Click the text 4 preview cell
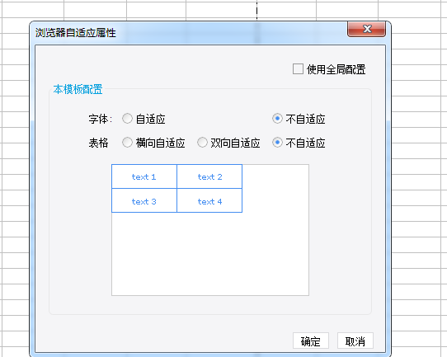447x357 pixels. pyautogui.click(x=209, y=201)
